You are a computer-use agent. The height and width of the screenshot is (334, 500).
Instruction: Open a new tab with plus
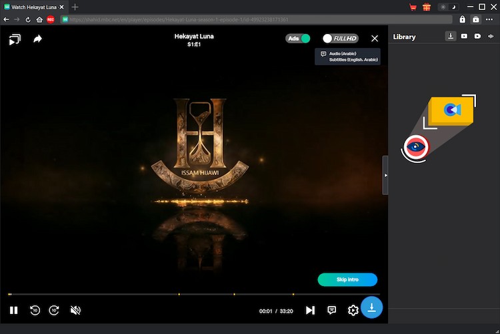point(75,7)
